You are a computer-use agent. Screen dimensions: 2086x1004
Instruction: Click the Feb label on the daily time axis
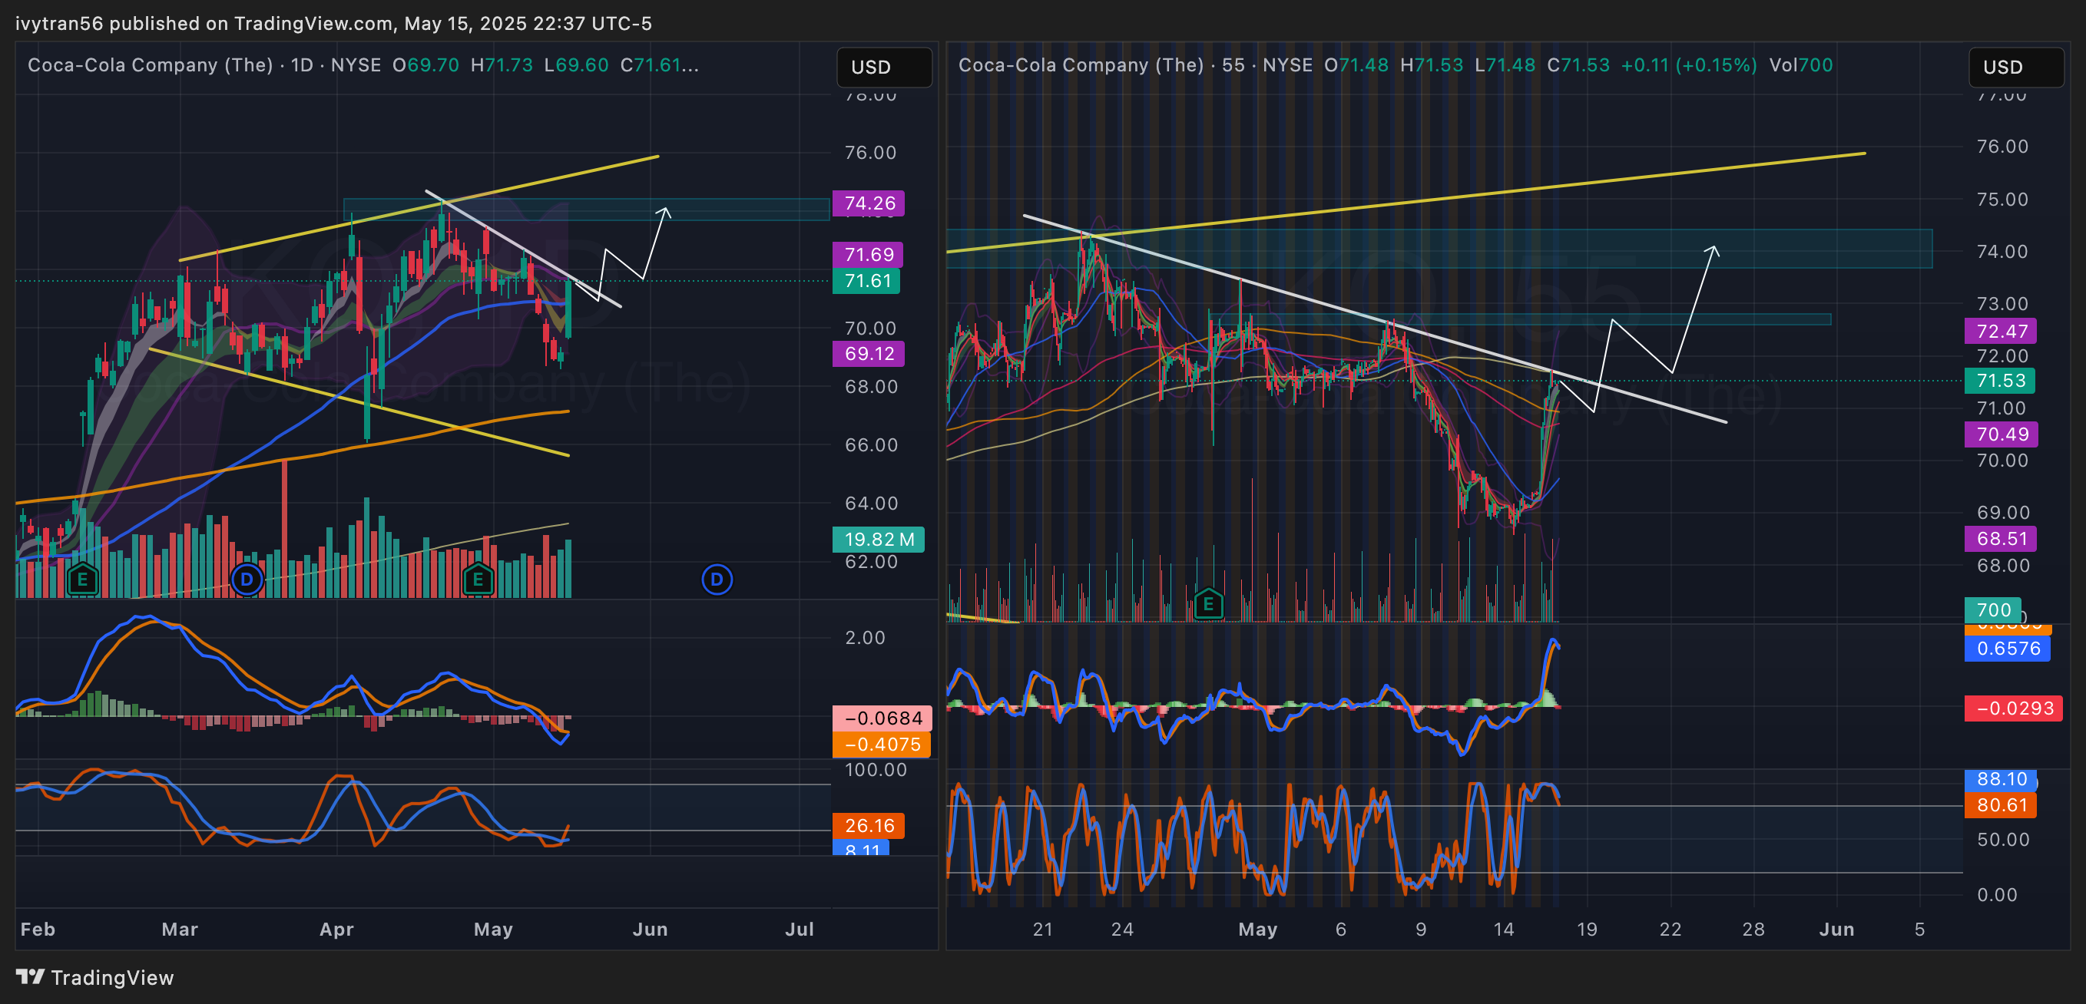tap(38, 930)
